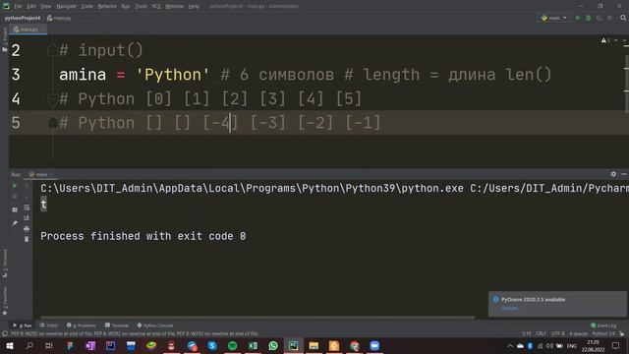Screen dimensions: 629x354
Task: Collapse the comment fold at line 2
Action: (52, 50)
